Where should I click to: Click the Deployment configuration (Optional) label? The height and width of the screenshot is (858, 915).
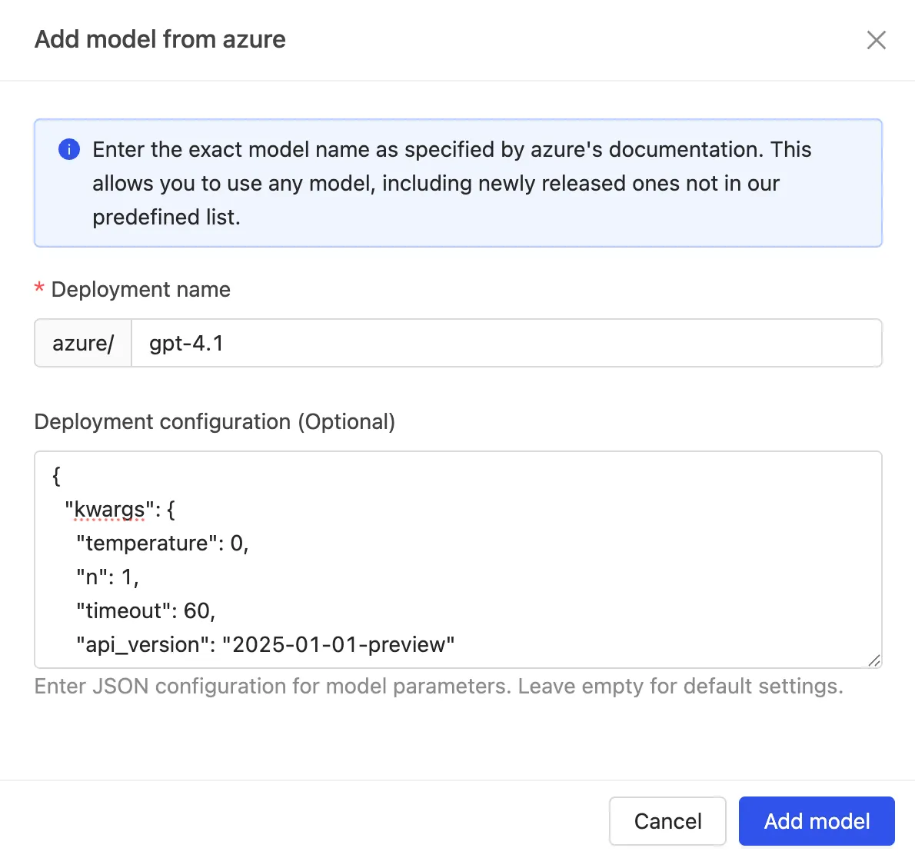(x=215, y=421)
